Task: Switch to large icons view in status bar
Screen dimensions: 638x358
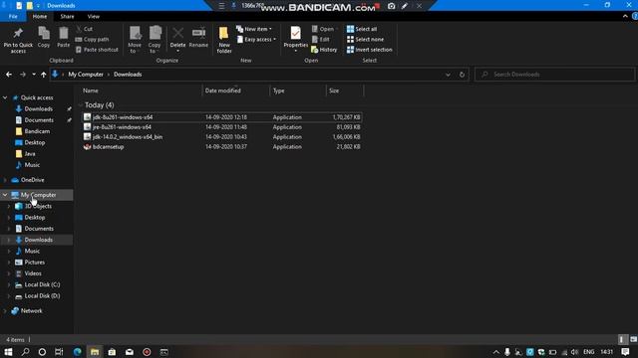Action: point(633,339)
